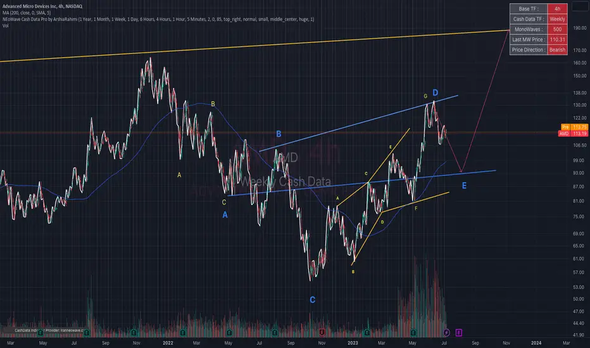
Task: Click the 'CashData Indicator Provider' footer text
Action: point(49,330)
